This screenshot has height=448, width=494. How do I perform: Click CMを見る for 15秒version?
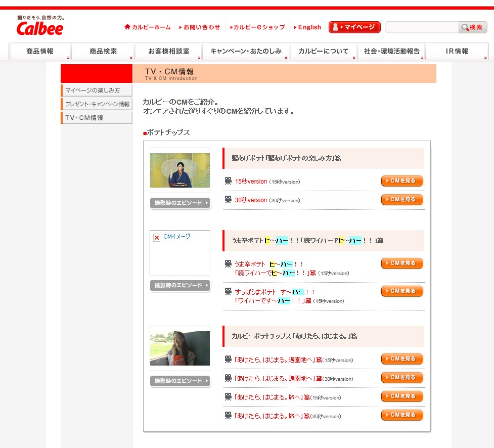pos(401,181)
